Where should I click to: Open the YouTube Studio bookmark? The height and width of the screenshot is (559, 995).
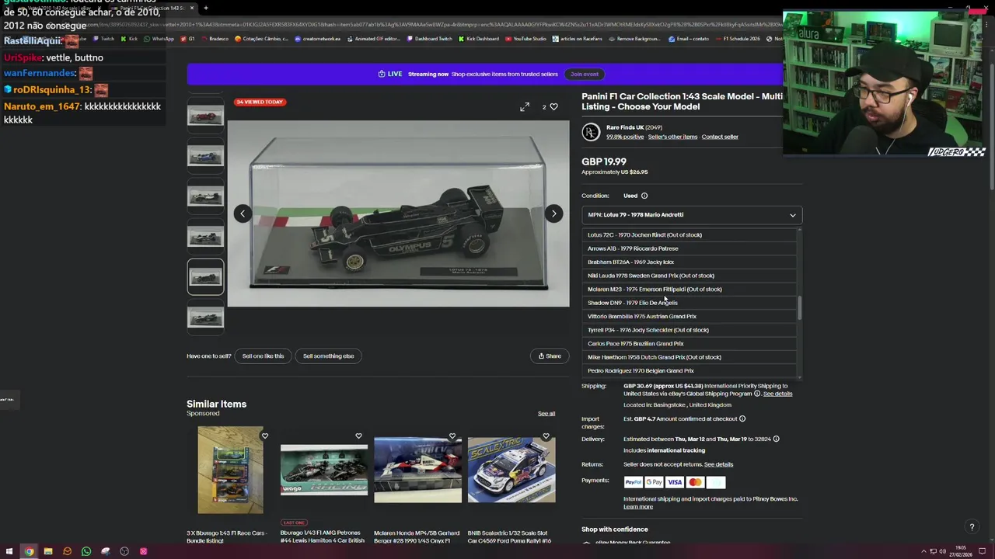pyautogui.click(x=526, y=39)
